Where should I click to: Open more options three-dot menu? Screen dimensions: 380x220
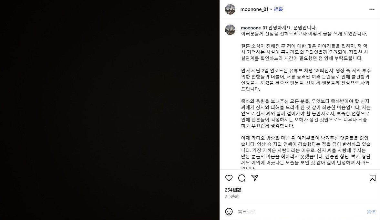(372, 9)
